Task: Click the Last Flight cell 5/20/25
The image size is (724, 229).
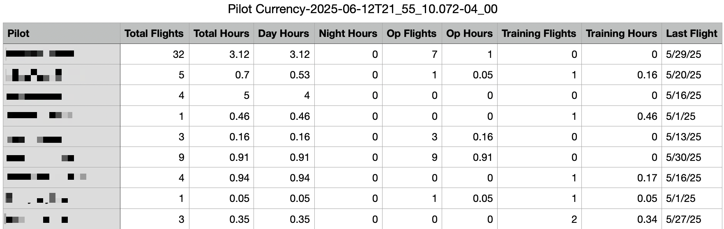Action: click(x=692, y=75)
